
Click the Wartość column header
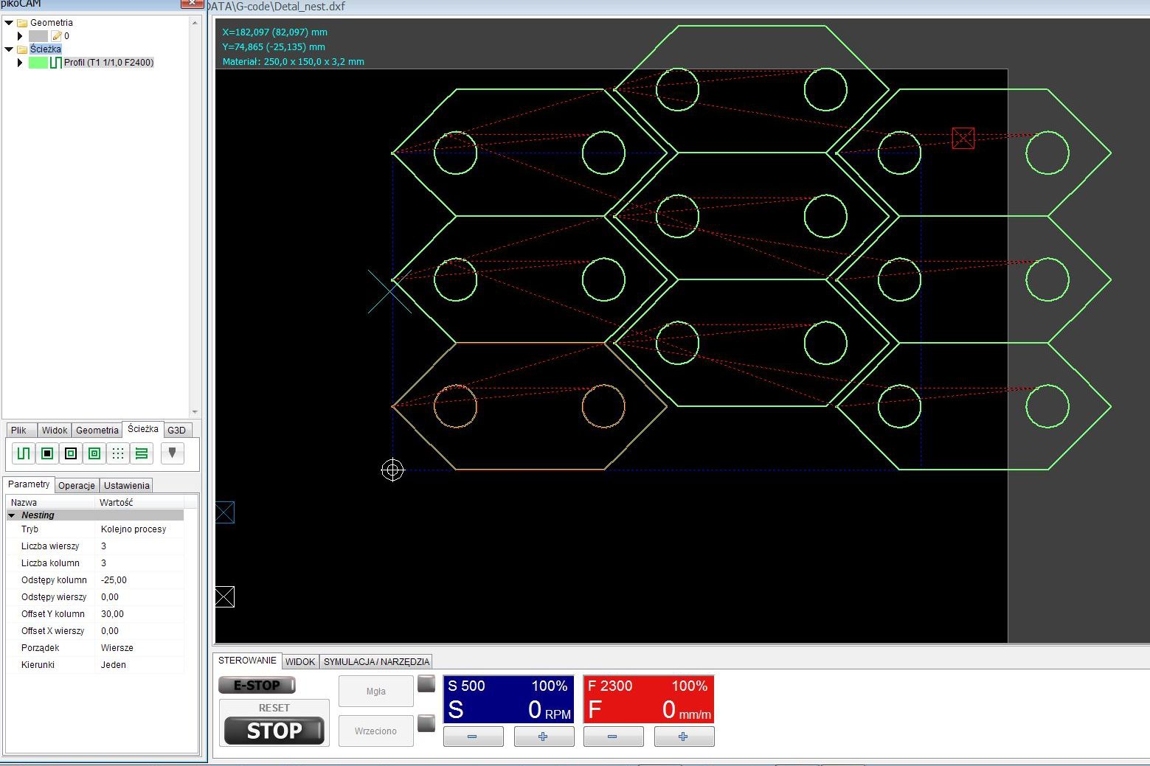click(140, 503)
